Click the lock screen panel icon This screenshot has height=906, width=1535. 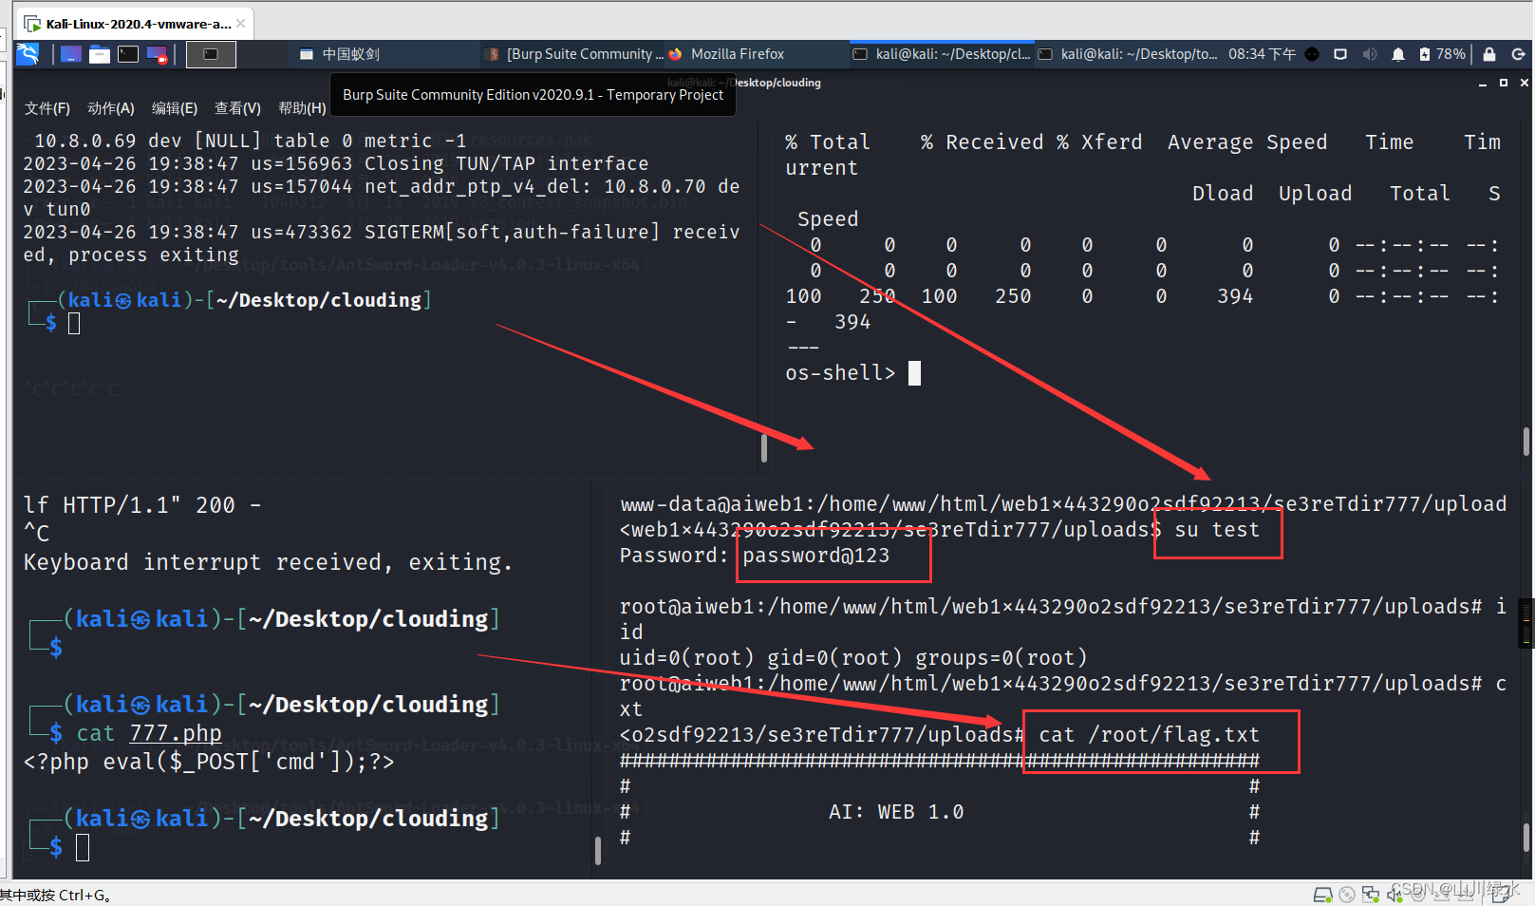coord(1489,54)
